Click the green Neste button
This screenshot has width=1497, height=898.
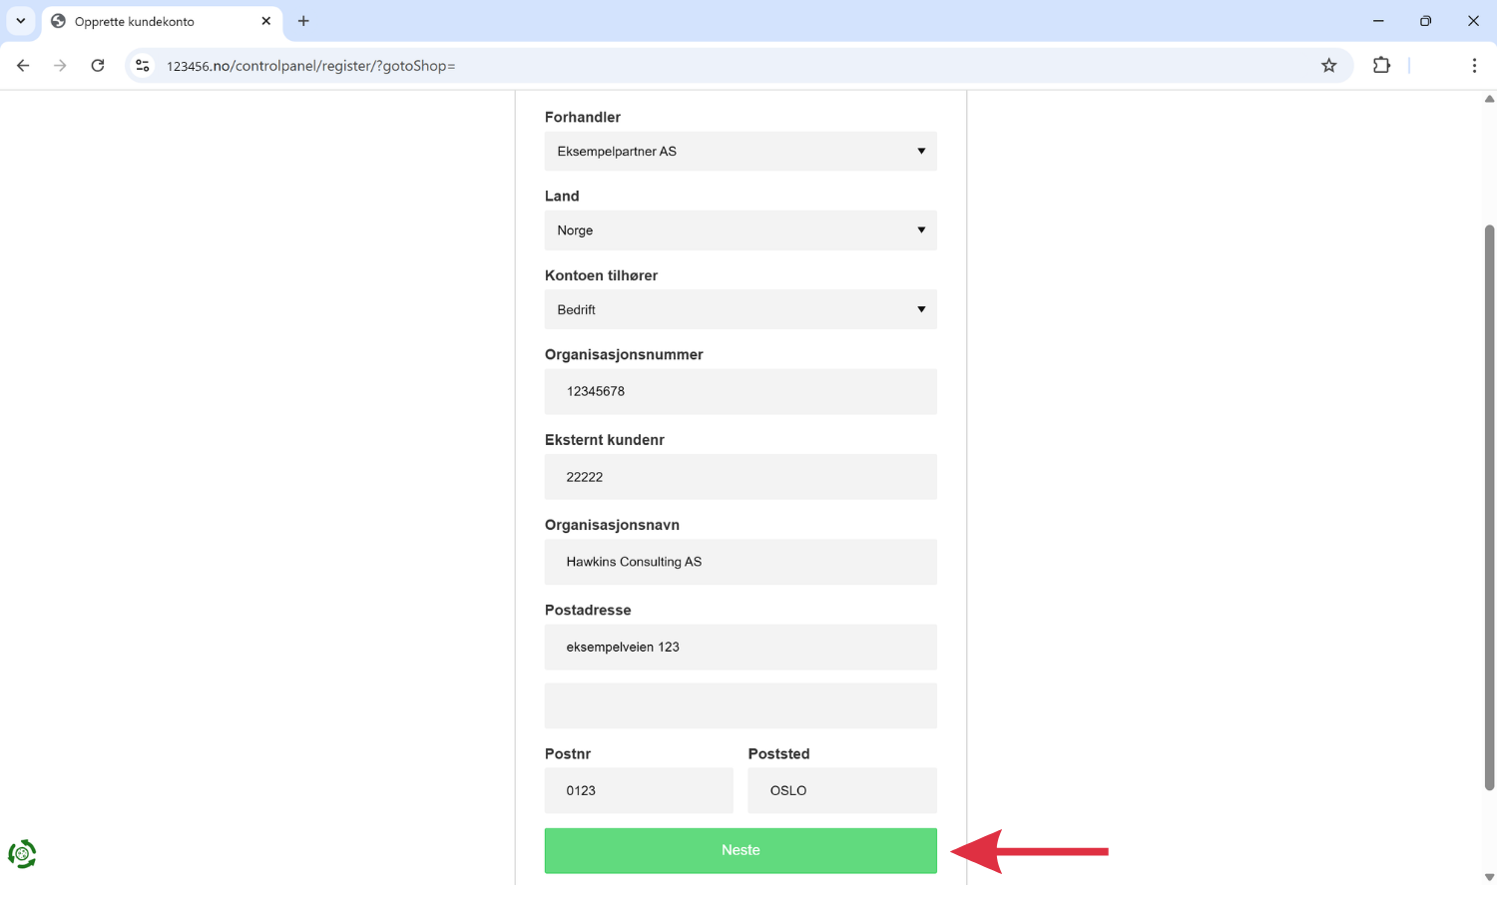pos(741,850)
